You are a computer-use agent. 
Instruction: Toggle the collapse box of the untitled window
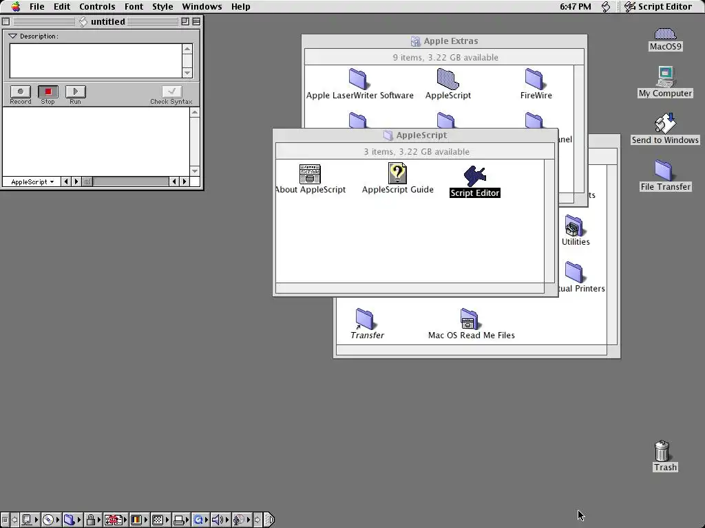(196, 21)
